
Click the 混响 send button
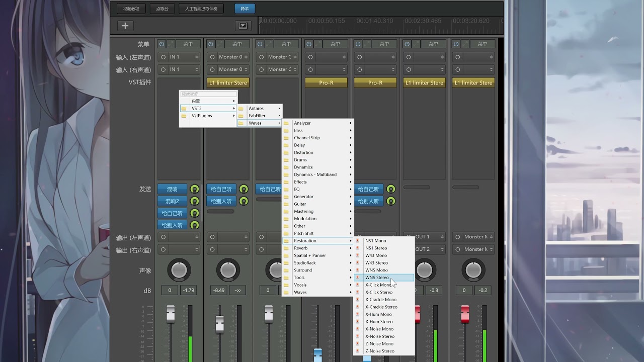tap(172, 190)
